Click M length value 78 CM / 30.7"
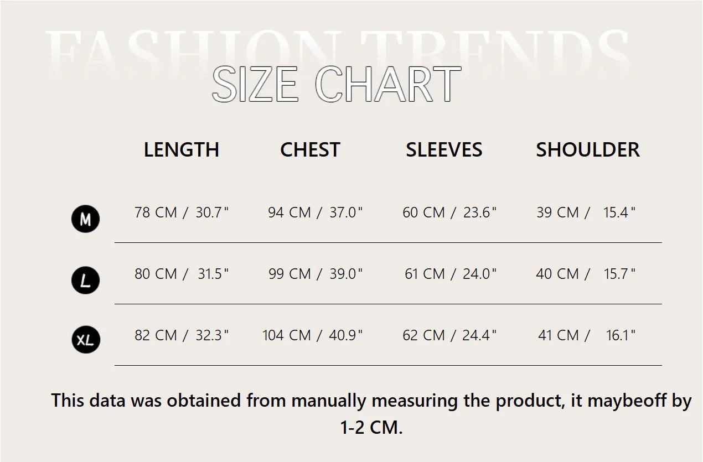The image size is (703, 462). coord(182,212)
